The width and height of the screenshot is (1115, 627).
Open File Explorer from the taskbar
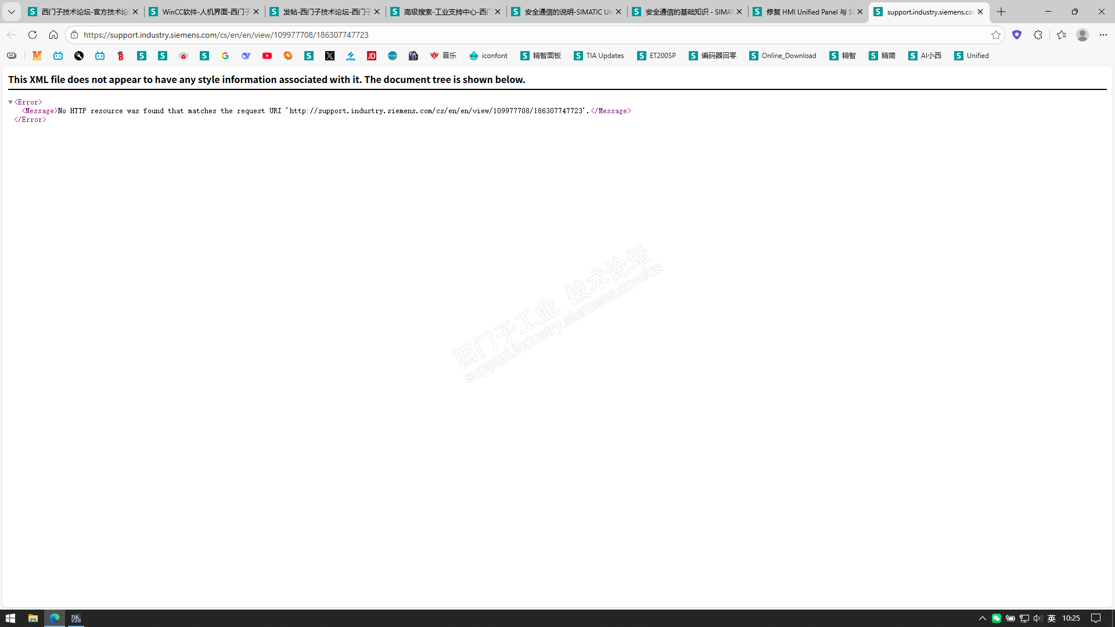point(33,618)
